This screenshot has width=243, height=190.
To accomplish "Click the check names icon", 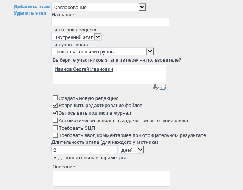I will tap(156, 87).
